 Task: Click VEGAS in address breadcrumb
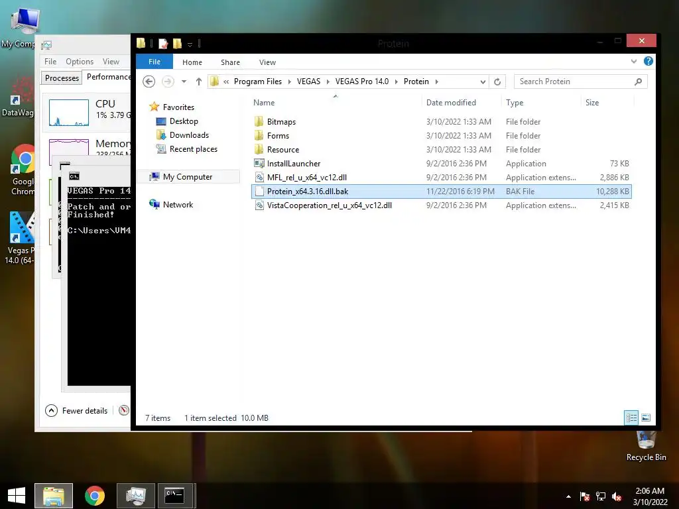[309, 82]
